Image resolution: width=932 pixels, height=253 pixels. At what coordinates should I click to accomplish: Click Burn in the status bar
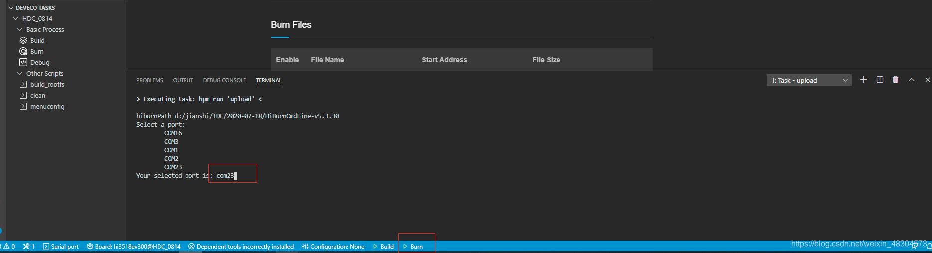[413, 247]
